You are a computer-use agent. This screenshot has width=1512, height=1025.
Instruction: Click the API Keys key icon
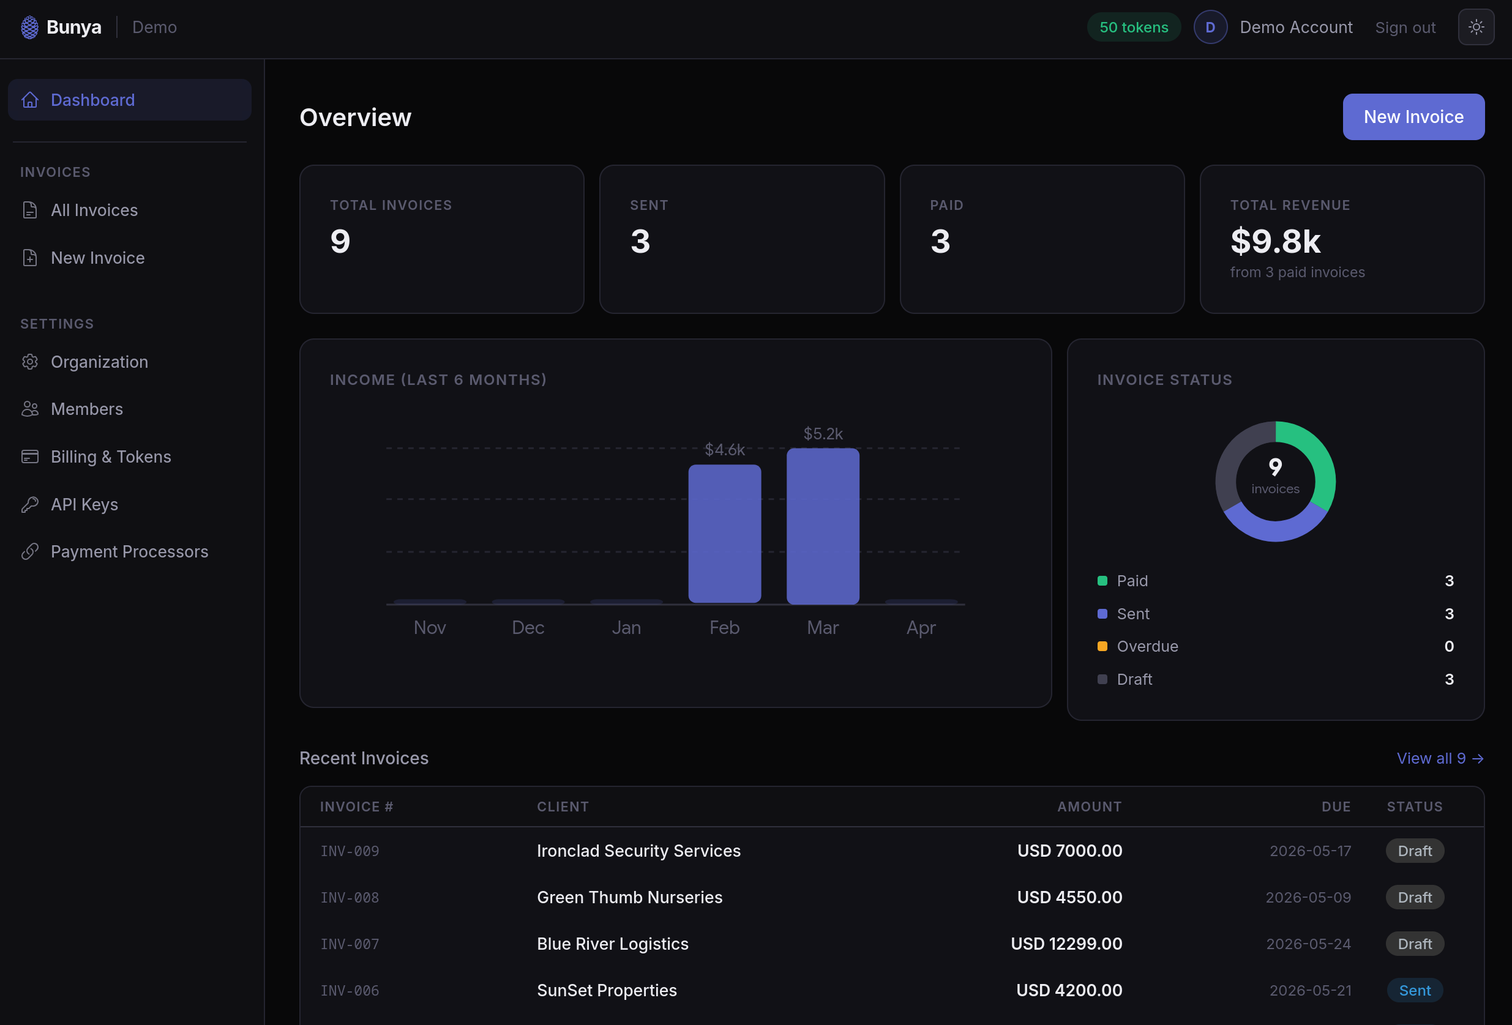30,505
